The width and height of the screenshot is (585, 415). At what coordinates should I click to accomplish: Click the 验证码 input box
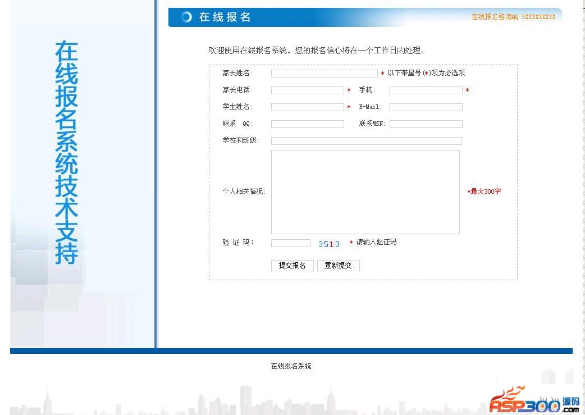coord(291,243)
